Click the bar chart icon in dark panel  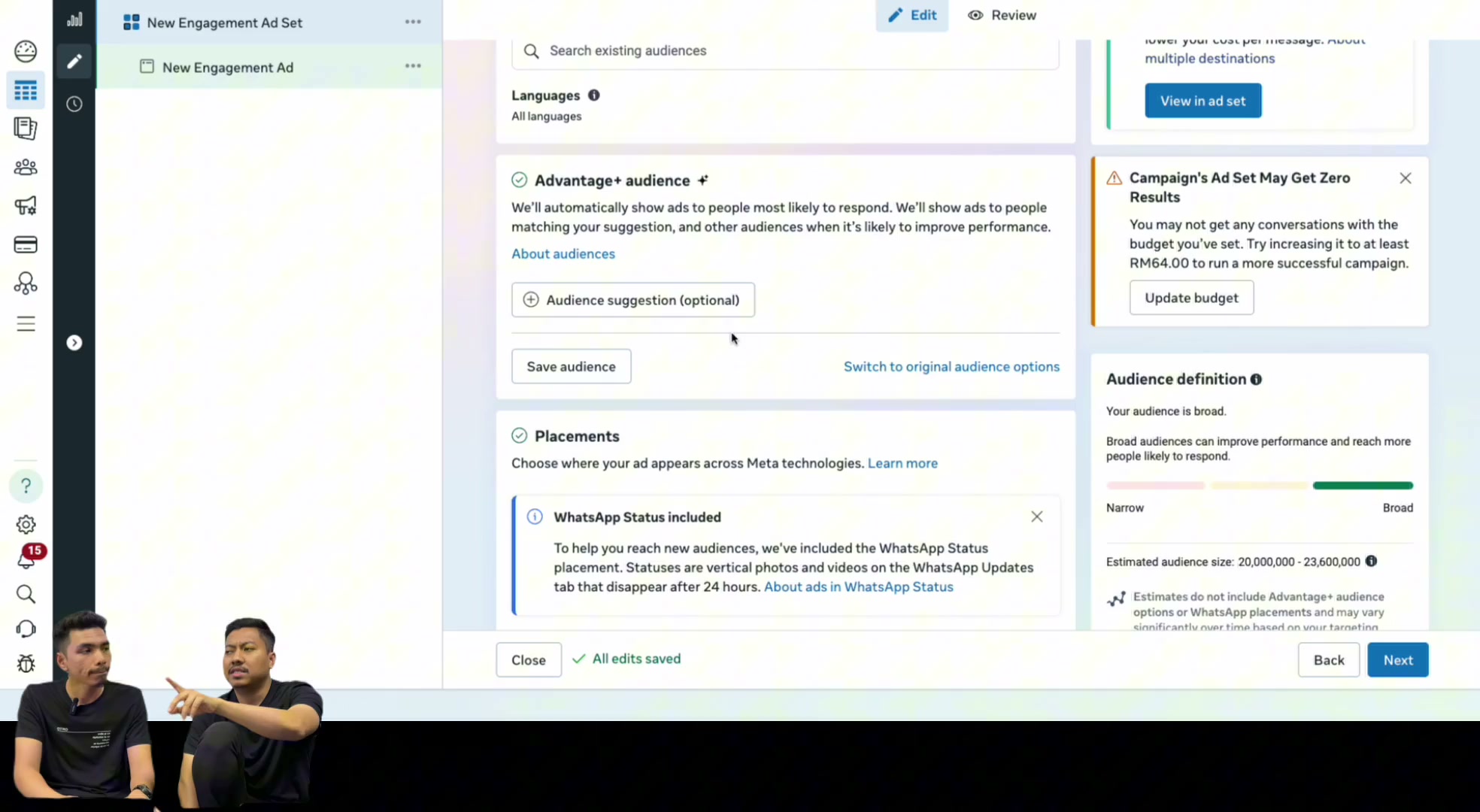click(74, 20)
